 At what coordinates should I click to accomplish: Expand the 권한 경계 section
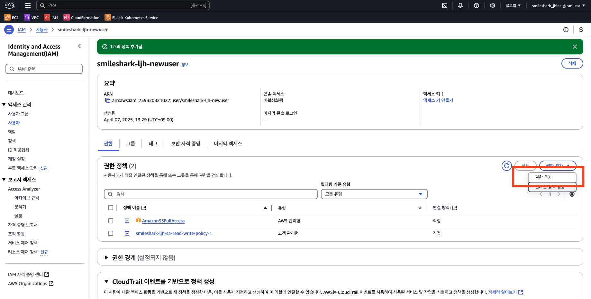pos(106,257)
